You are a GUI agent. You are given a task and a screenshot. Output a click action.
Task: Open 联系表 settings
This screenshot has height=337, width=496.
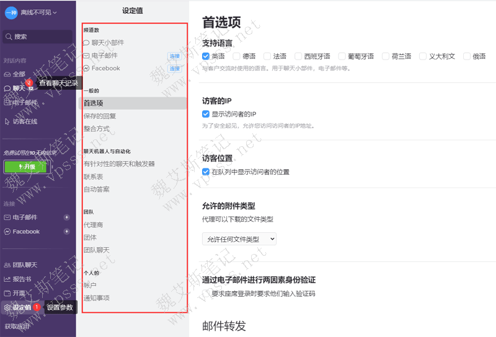click(x=94, y=177)
